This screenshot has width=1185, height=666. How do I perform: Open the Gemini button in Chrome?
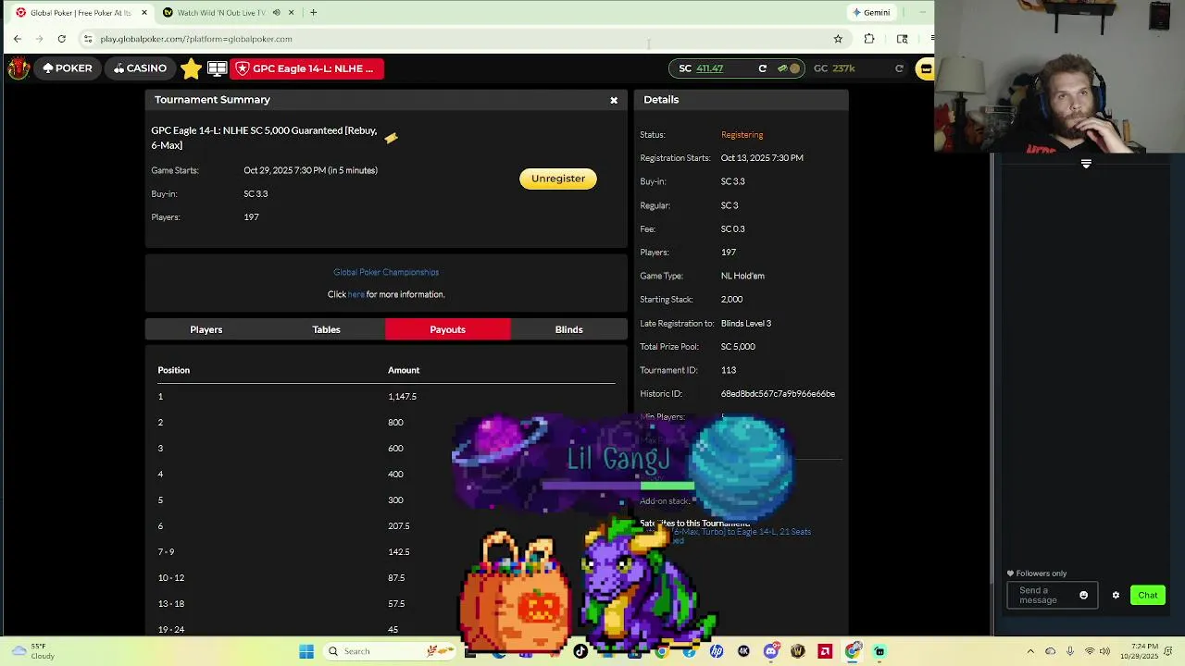(871, 12)
